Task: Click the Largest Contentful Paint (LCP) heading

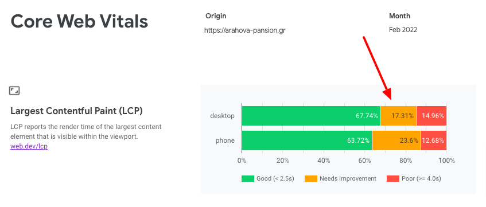Action: [76, 111]
